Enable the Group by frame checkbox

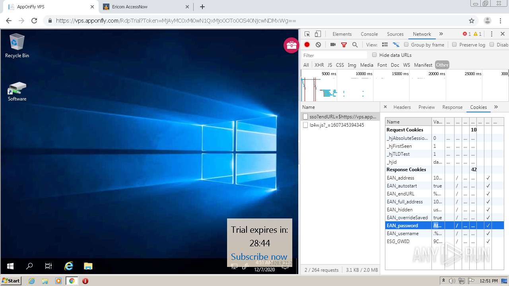click(x=406, y=44)
